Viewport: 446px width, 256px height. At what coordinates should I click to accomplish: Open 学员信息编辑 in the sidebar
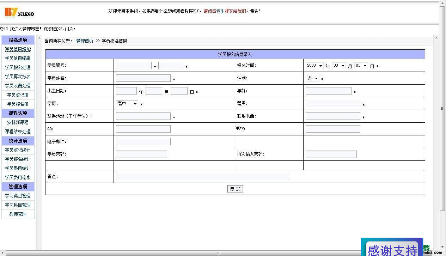(18, 58)
